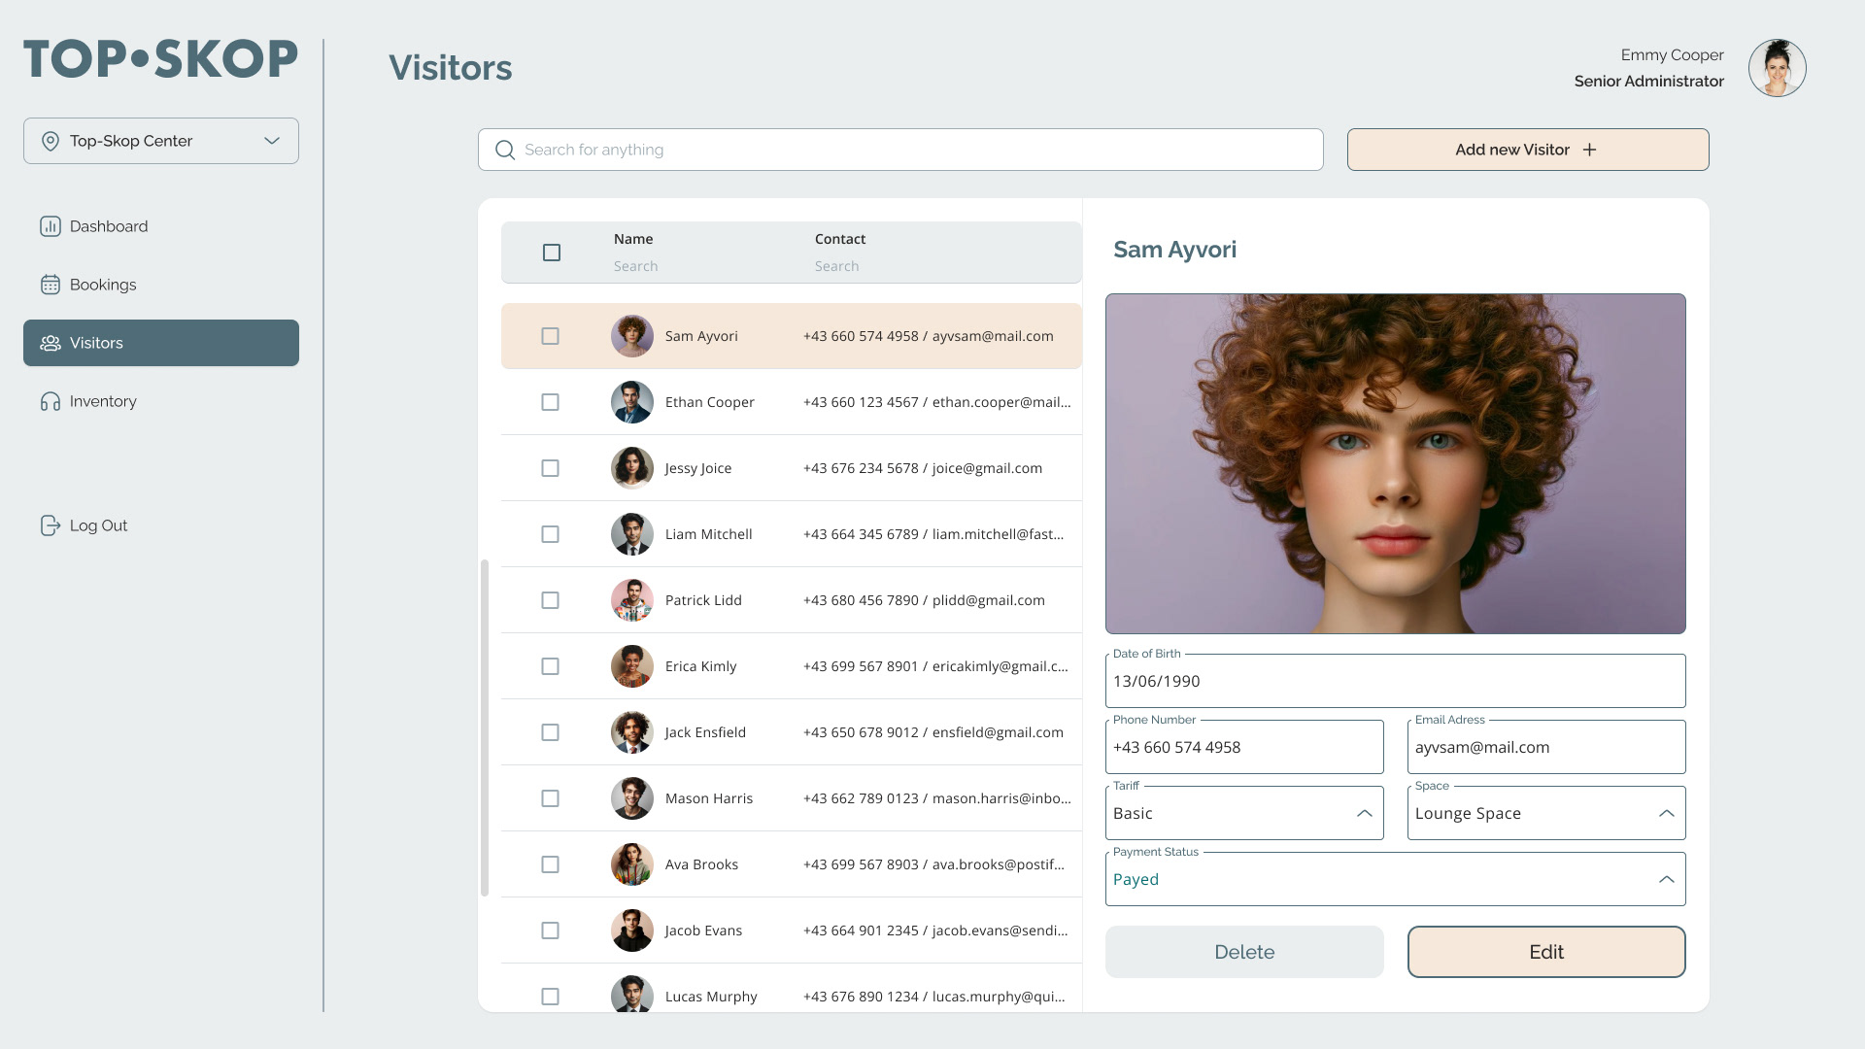Click the plus icon on Add new Visitor
The width and height of the screenshot is (1865, 1049).
[x=1589, y=150]
